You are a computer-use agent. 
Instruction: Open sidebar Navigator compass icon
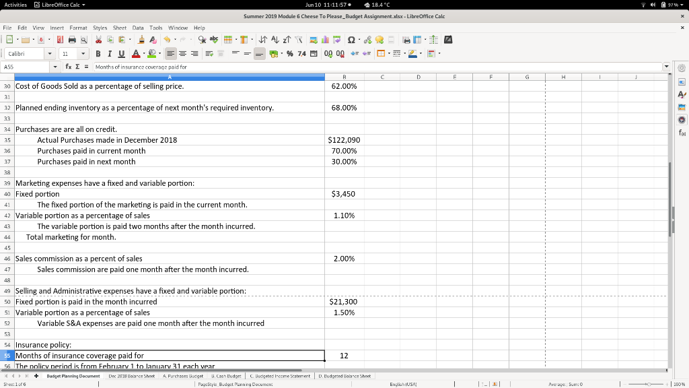pos(682,120)
